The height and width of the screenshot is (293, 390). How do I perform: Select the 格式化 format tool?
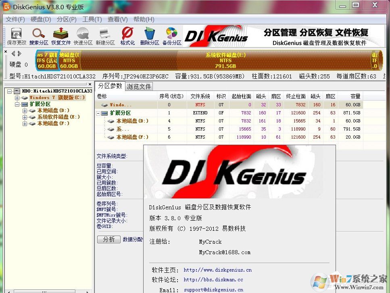pos(127,35)
